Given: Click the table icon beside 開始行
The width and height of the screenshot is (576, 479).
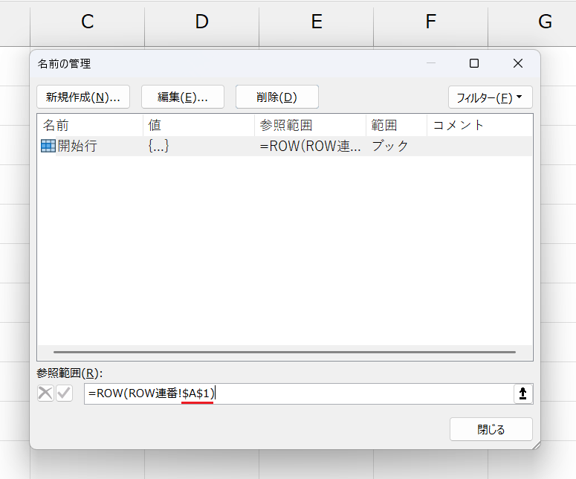Looking at the screenshot, I should coord(48,146).
